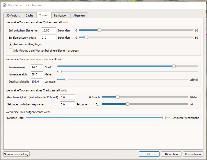Click the 'Wenn eine Tour aufgezeichnet wird:' heading
207x160 pixels.
28,112
